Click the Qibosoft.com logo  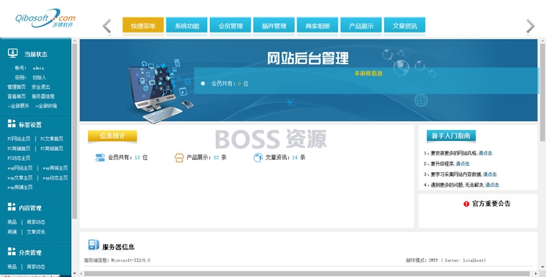click(x=45, y=19)
